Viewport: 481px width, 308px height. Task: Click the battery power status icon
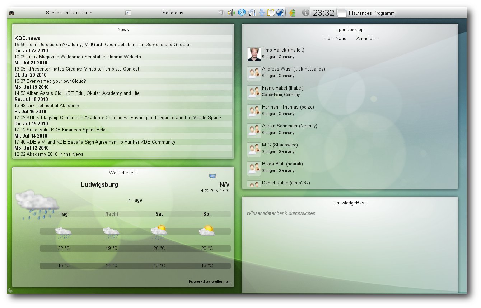pyautogui.click(x=292, y=13)
